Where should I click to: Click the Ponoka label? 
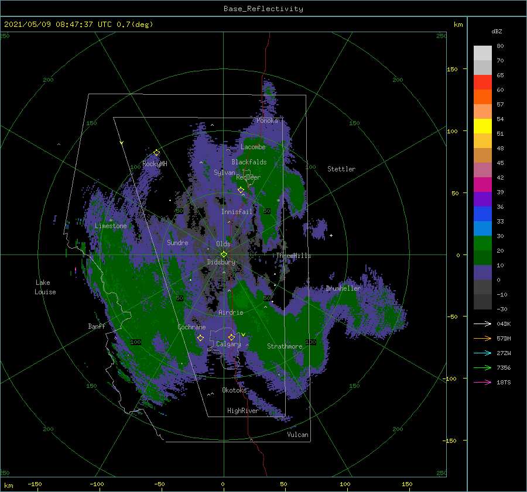coord(267,121)
